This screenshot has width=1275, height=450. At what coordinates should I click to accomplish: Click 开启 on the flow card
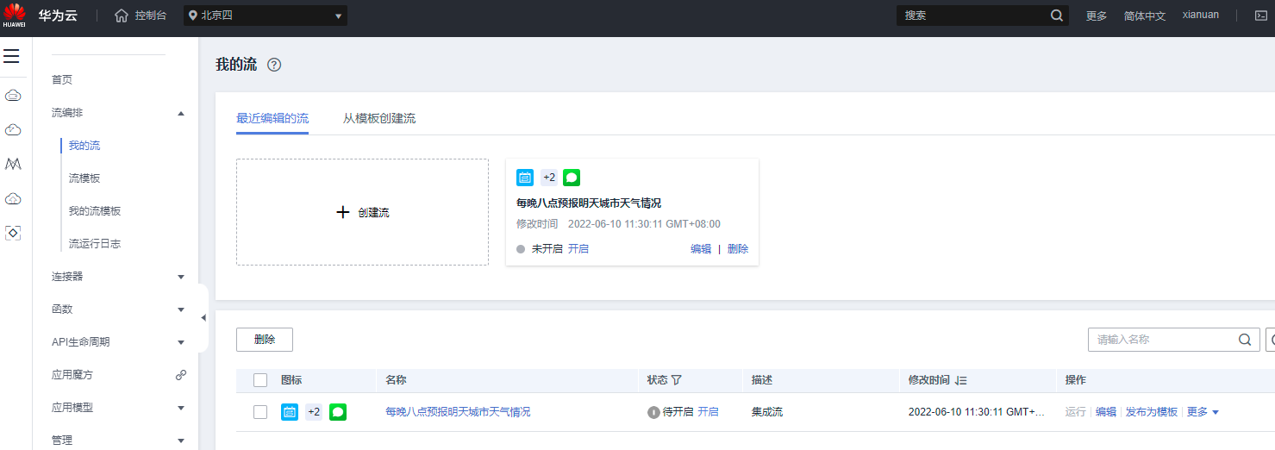tap(578, 249)
